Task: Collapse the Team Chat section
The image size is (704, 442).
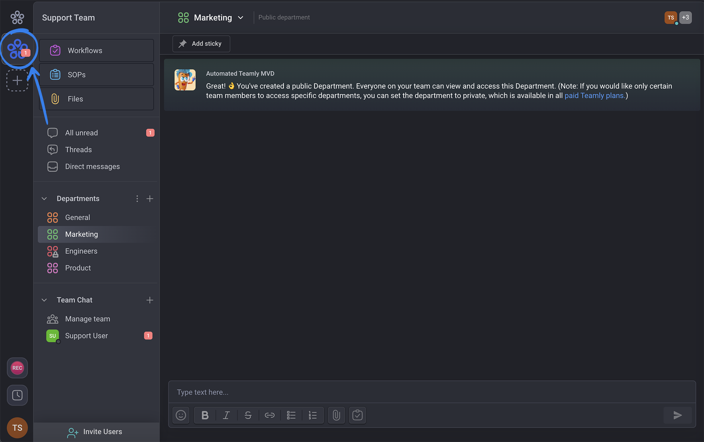Action: click(x=44, y=300)
